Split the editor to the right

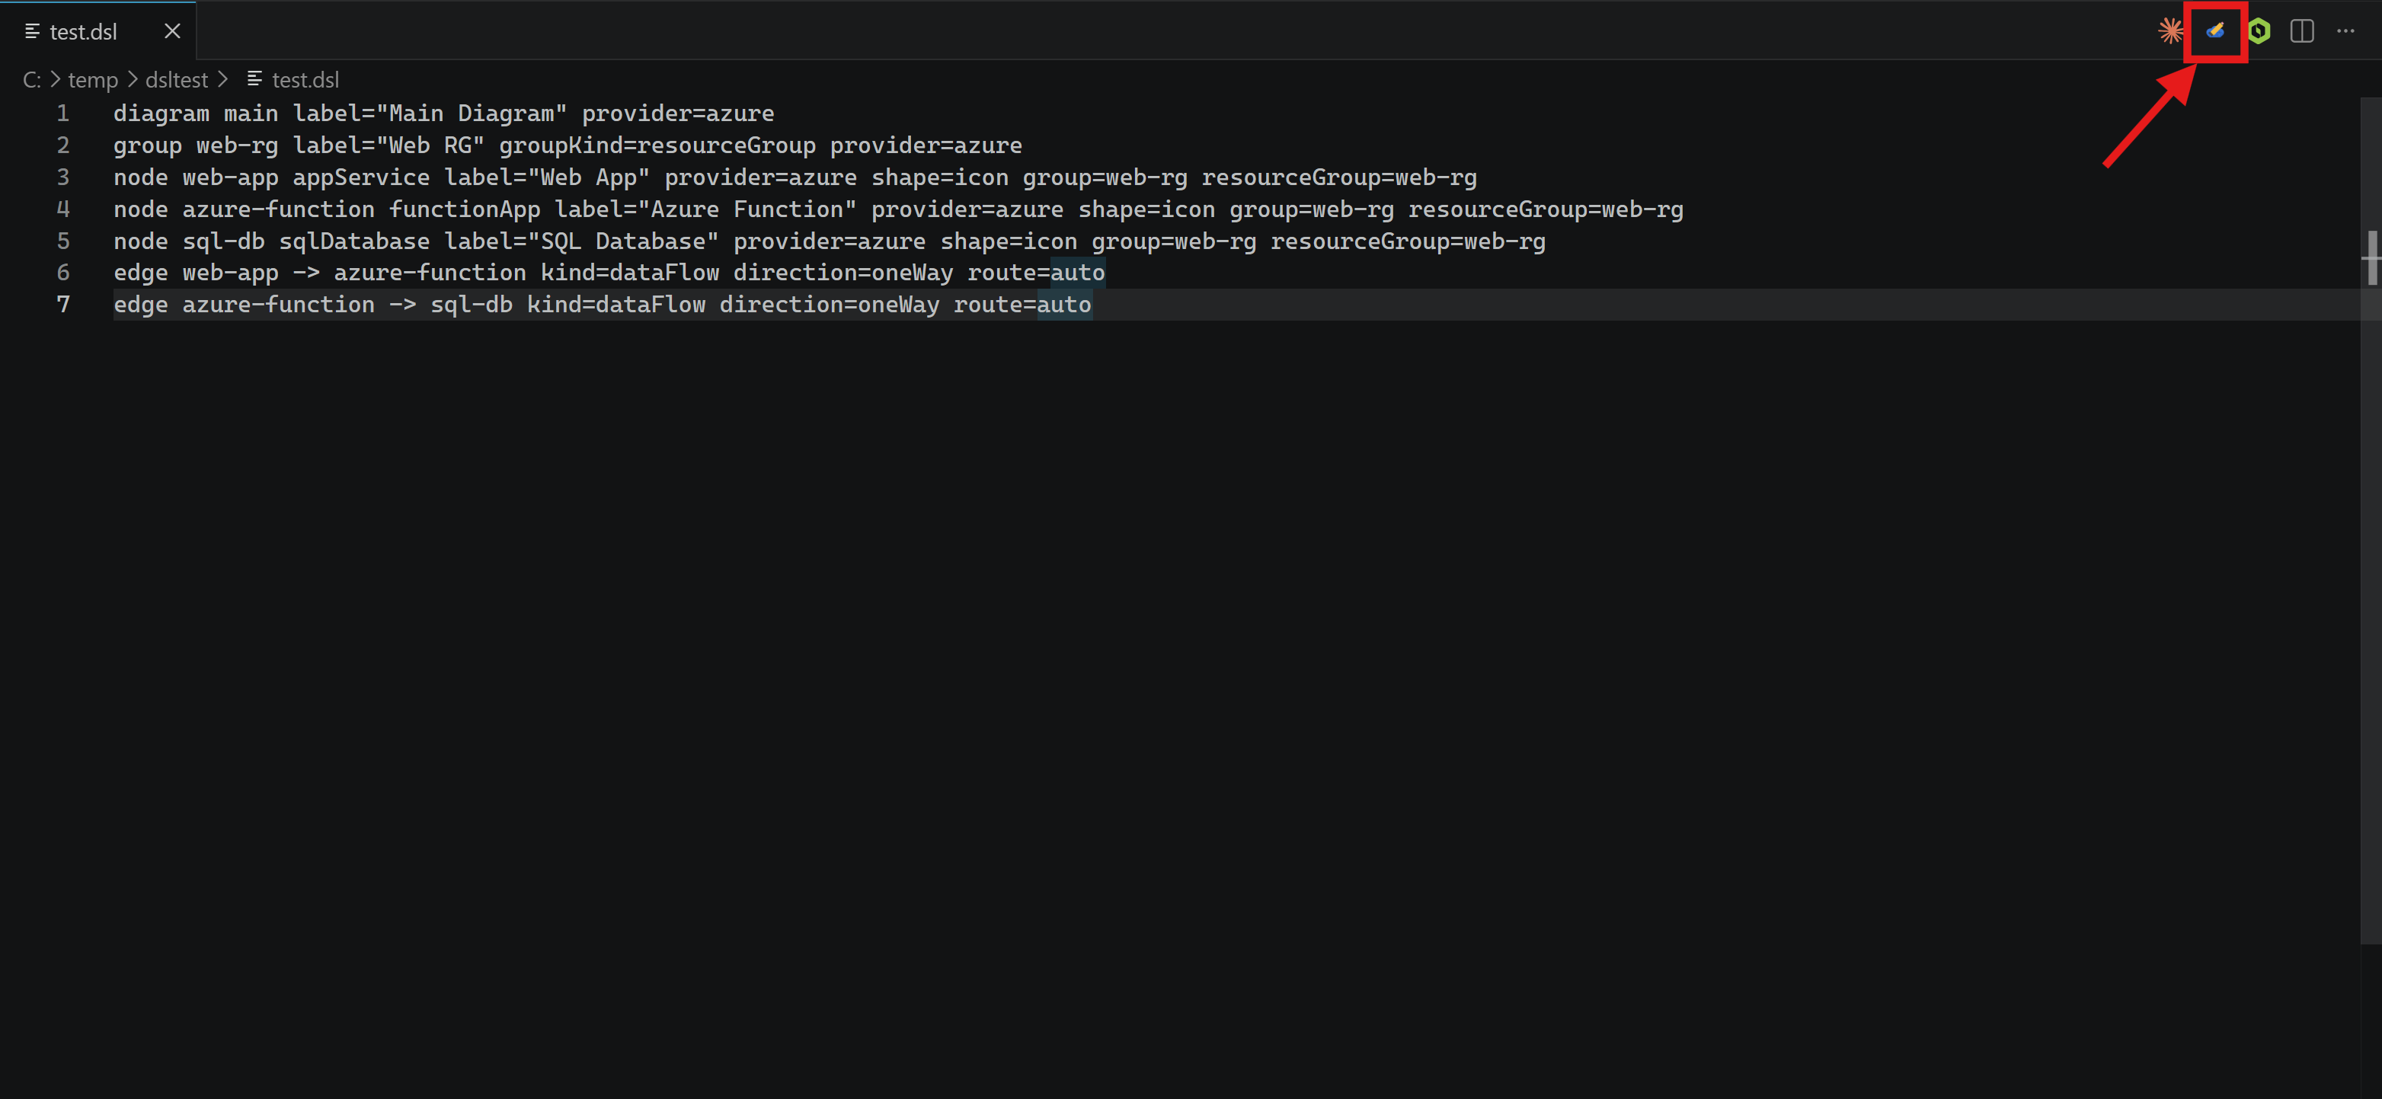coord(2301,31)
